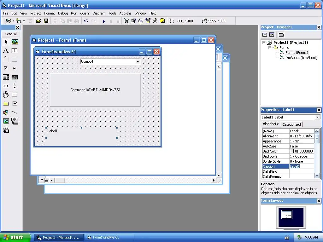Screen dimensions: 323x242
Task: Open Add Form dropdown arrow
Action: pyautogui.click(x=24, y=21)
